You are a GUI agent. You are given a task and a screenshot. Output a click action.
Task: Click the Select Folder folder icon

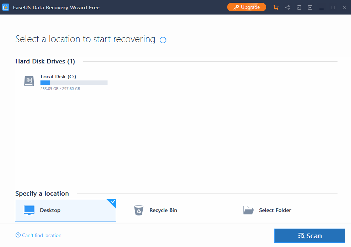click(x=248, y=210)
